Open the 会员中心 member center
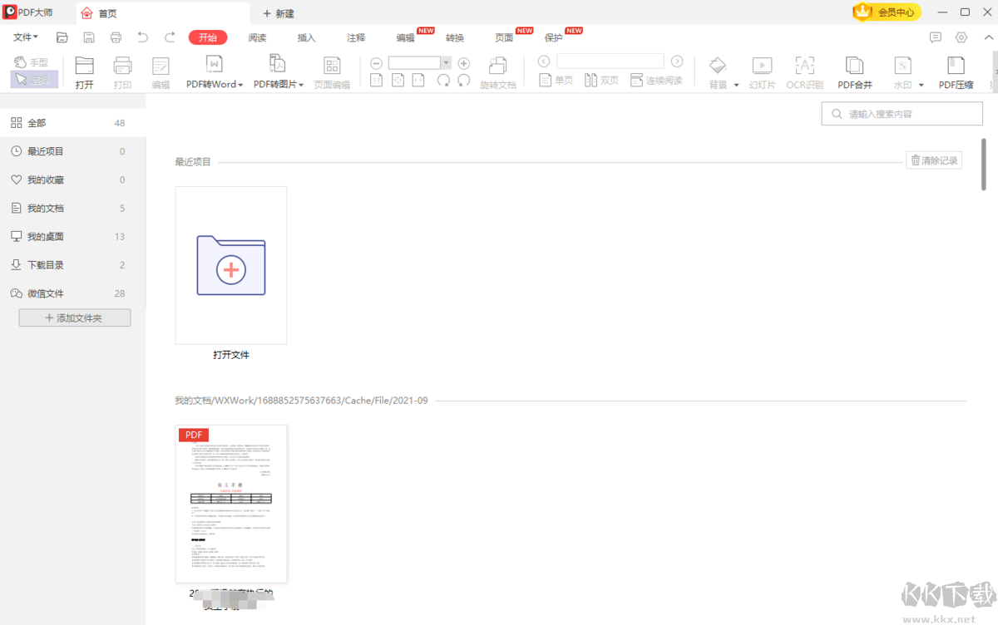 pyautogui.click(x=887, y=12)
